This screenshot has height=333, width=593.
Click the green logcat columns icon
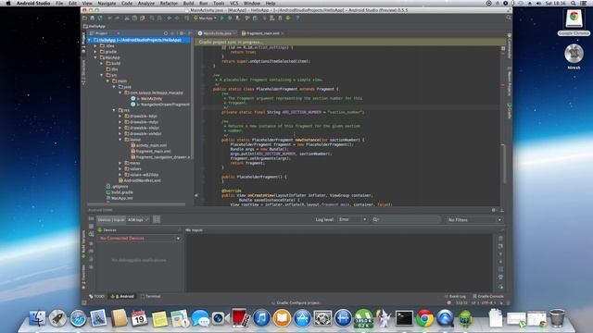coord(157,219)
